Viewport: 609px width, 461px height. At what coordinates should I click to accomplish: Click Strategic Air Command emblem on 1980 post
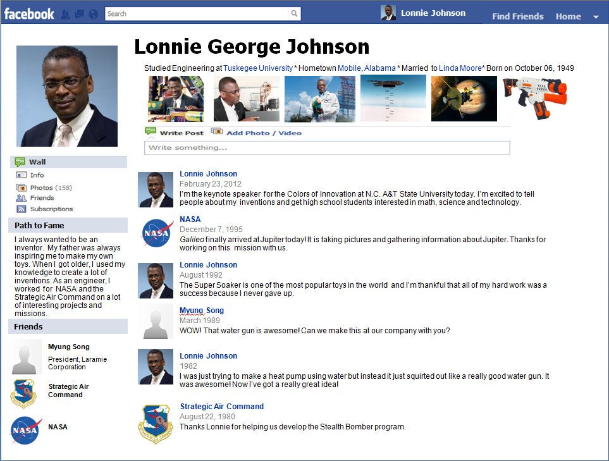(x=156, y=424)
